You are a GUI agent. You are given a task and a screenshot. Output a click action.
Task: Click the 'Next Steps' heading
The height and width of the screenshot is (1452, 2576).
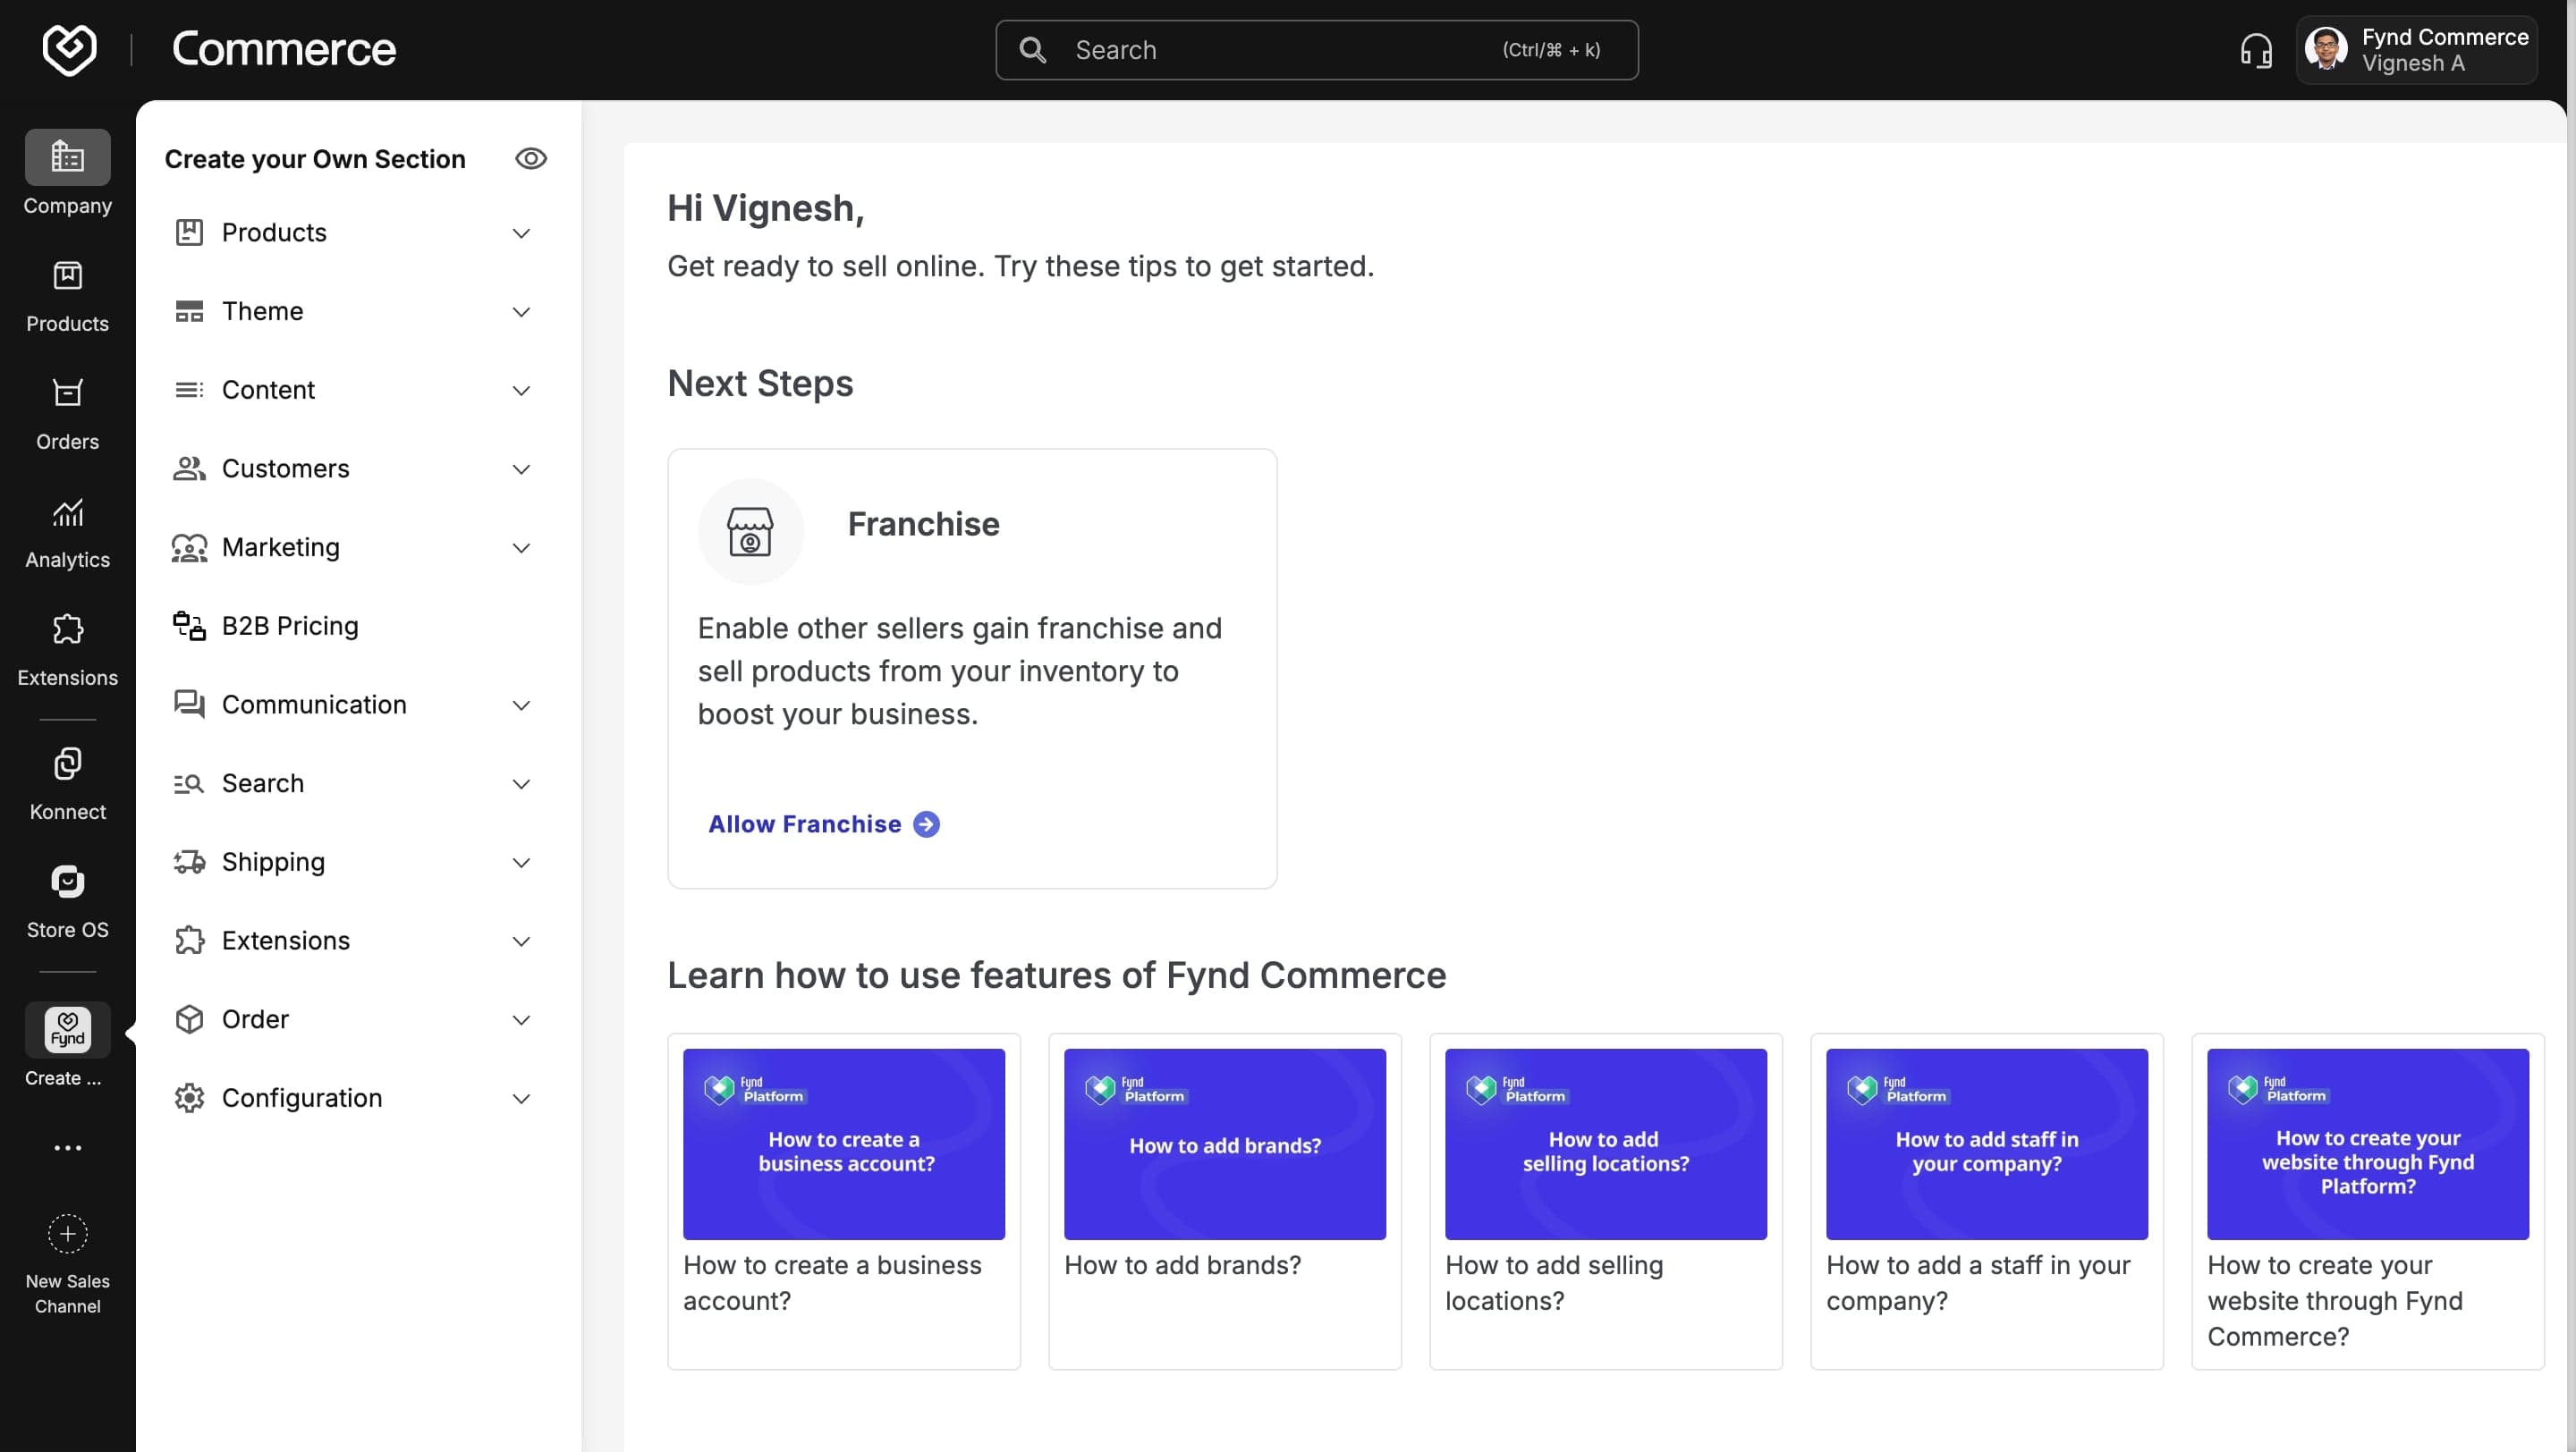[x=760, y=383]
